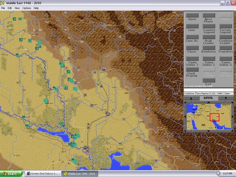This screenshot has width=236, height=177.
Task: Open the Counter Legend
Action: click(x=209, y=26)
